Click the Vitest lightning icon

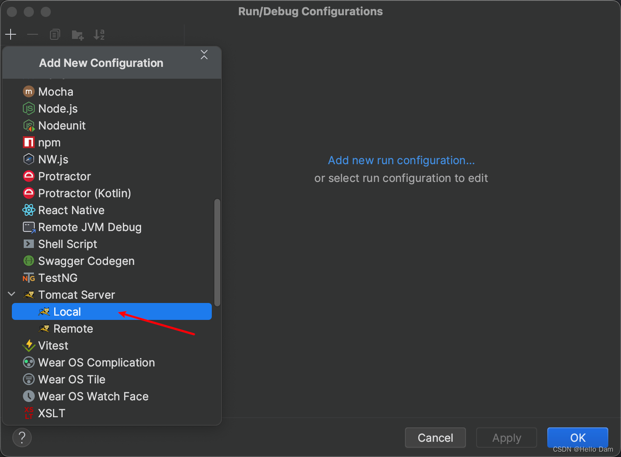(x=29, y=345)
